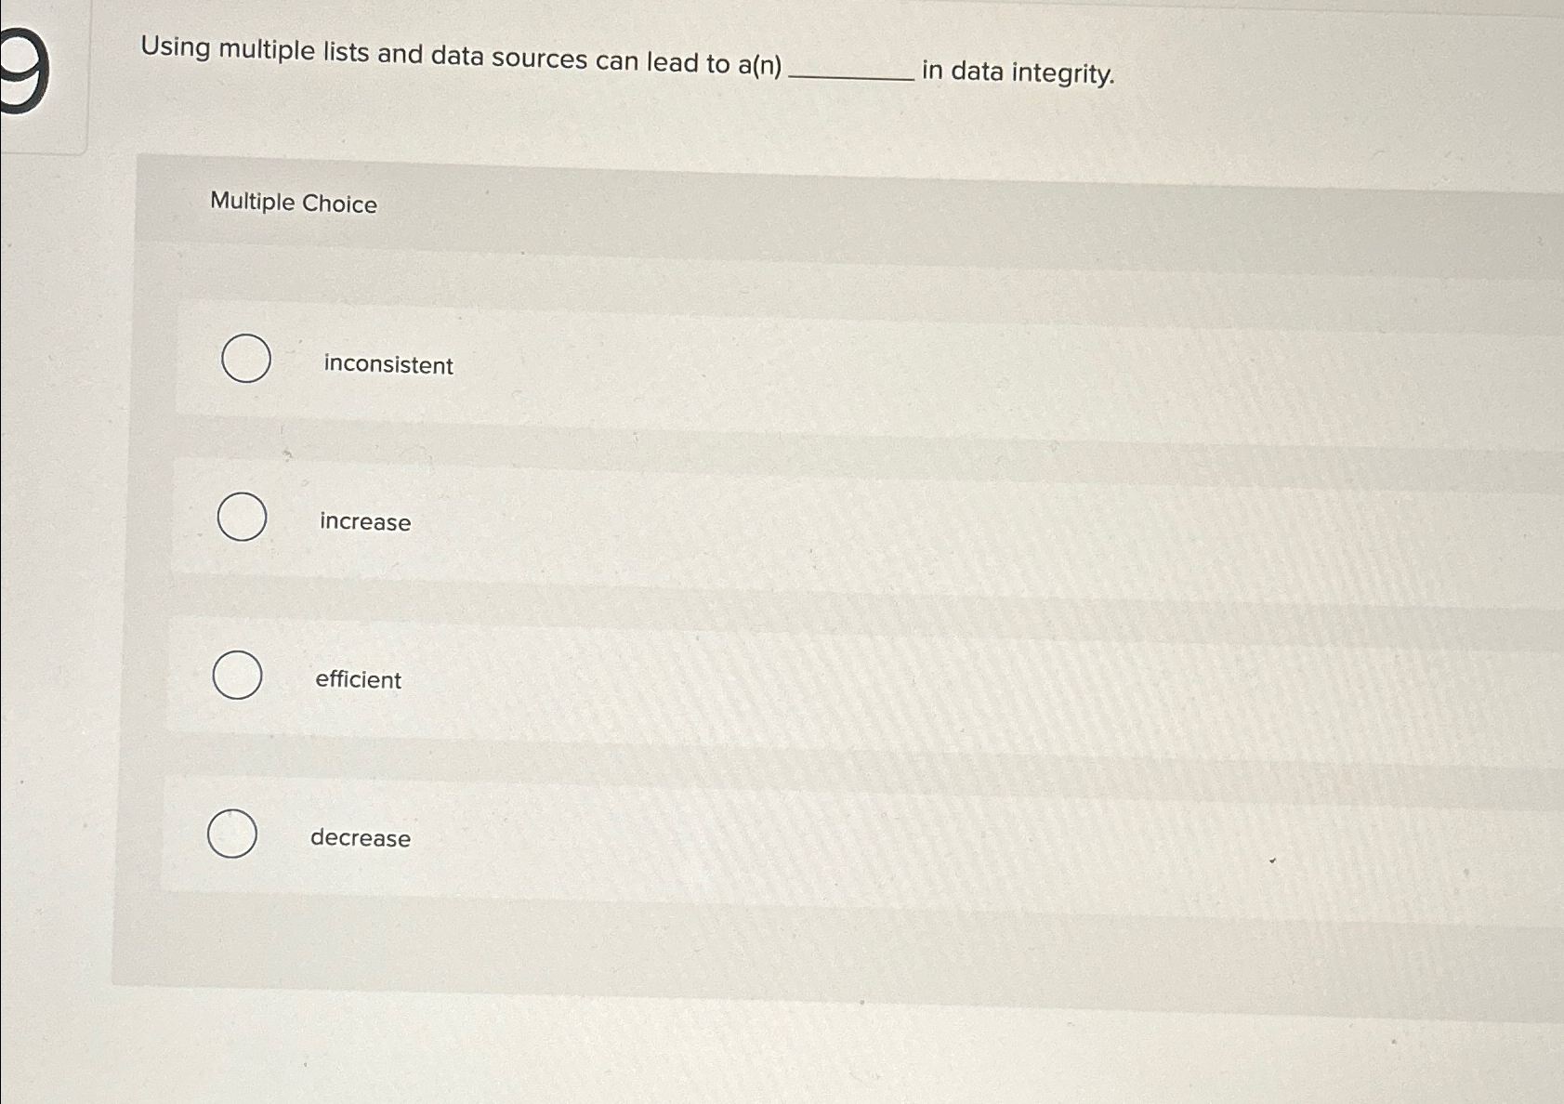Click the answer label inconsistent
Viewport: 1564px width, 1104px height.
(387, 366)
